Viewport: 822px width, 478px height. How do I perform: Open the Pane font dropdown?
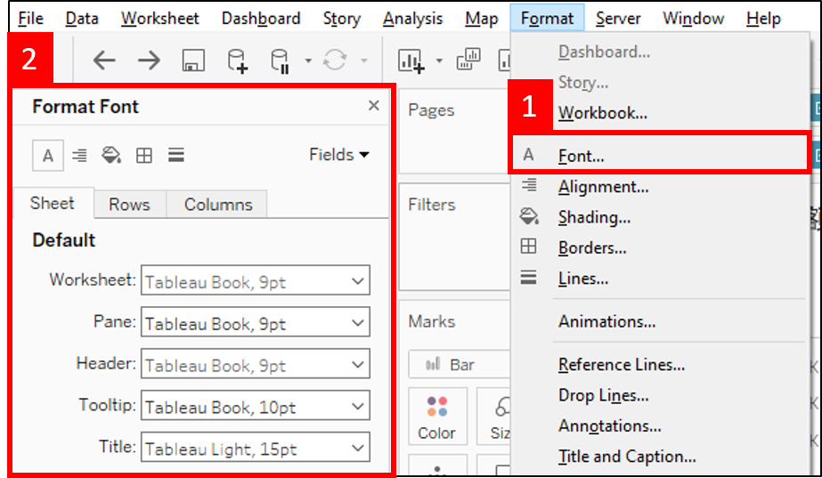pos(256,322)
